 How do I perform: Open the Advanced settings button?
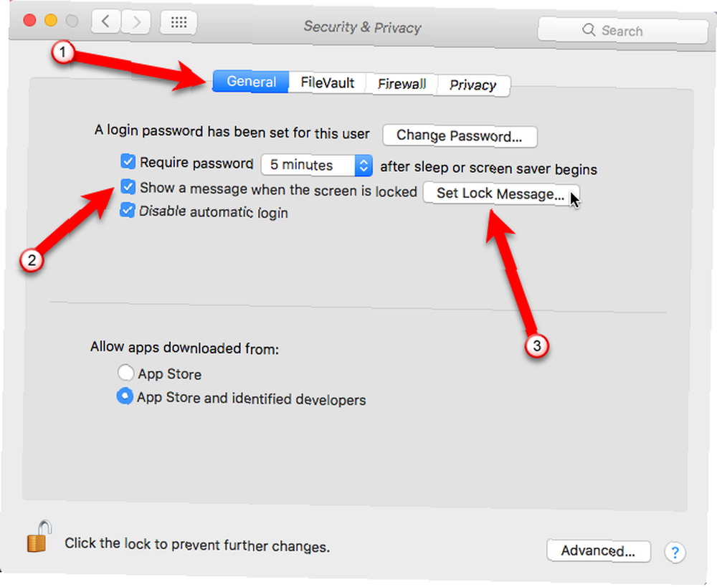coord(598,551)
